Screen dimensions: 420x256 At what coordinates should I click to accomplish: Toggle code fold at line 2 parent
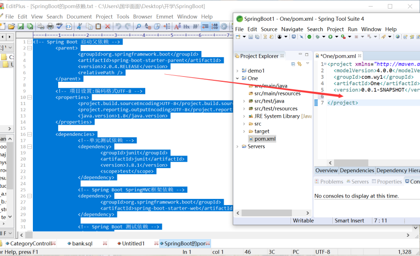tap(29, 48)
